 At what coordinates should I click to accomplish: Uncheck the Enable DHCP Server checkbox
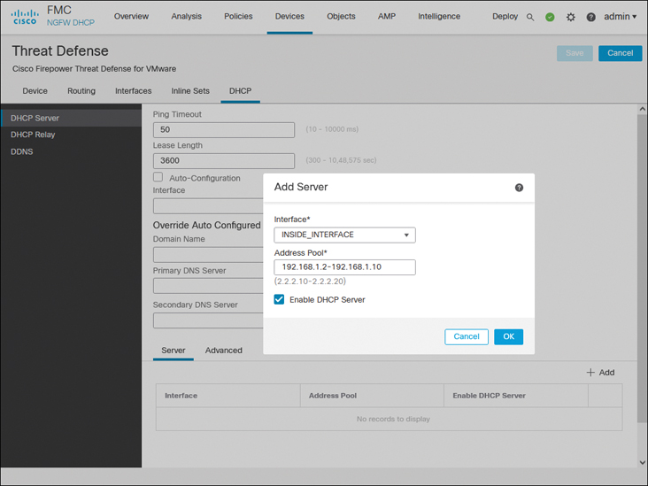click(x=280, y=300)
